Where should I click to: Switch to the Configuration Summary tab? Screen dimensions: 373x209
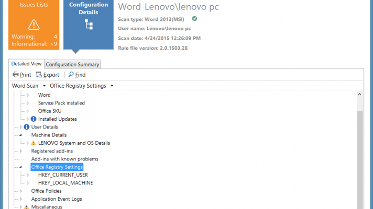[72, 64]
